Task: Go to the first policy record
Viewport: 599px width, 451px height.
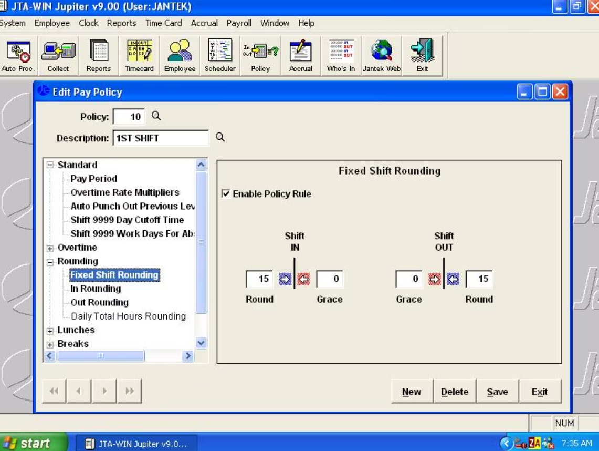Action: pos(54,391)
